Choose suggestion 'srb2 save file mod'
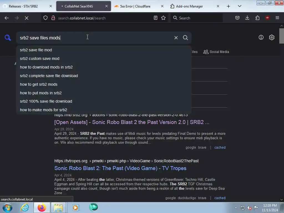 104,50
